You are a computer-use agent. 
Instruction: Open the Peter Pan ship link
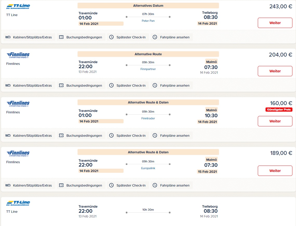[148, 21]
